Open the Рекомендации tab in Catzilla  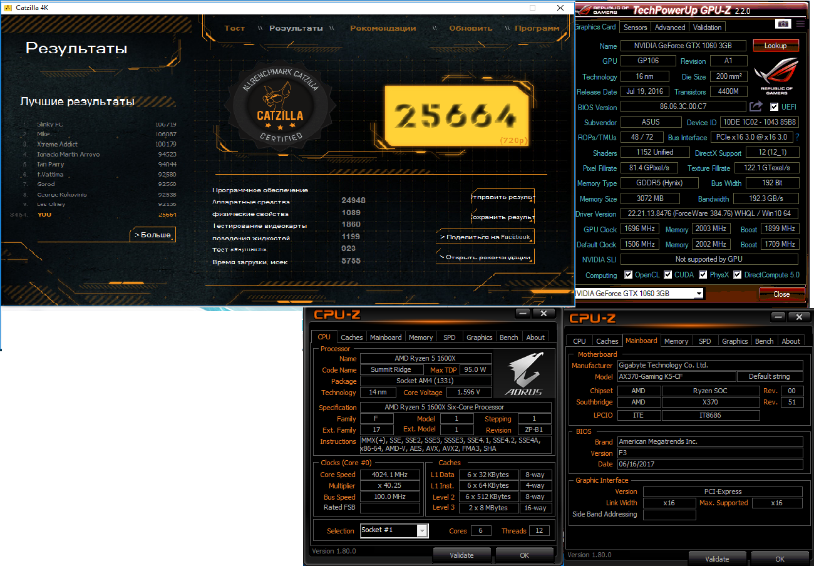[x=383, y=28]
